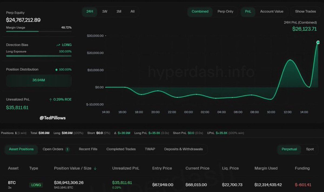Screen dimensions: 324x192
Task: Open the Deposits & Withdrawals tab
Action: (184, 149)
